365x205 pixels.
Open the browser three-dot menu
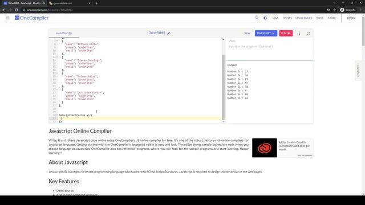361,10
